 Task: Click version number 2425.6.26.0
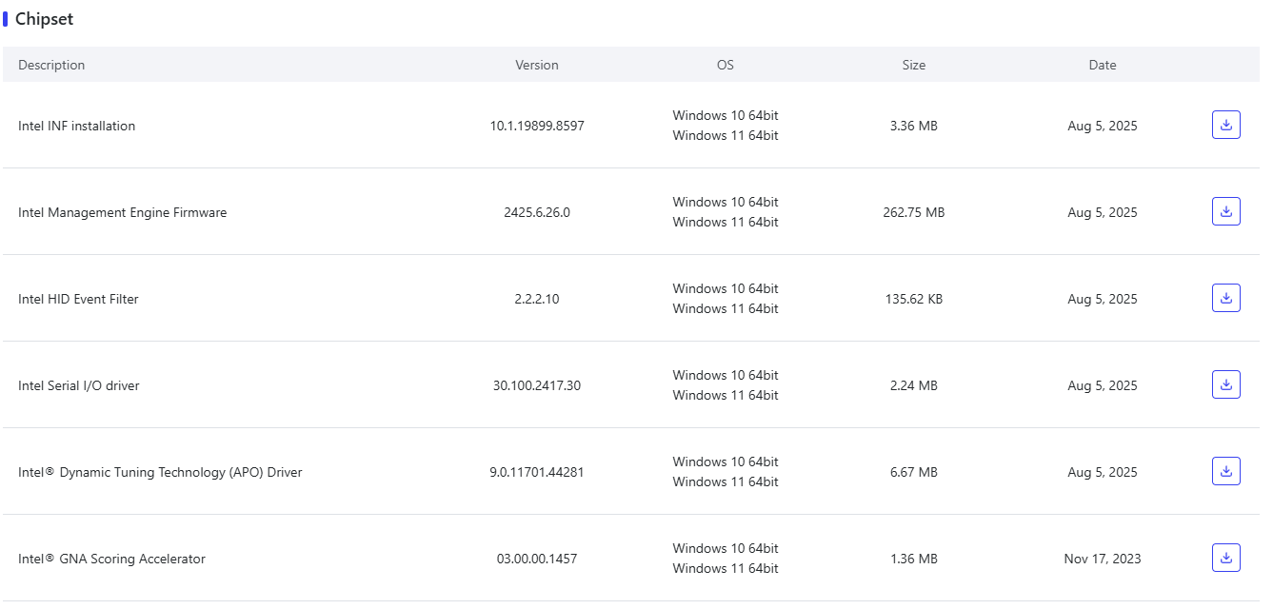click(x=537, y=212)
